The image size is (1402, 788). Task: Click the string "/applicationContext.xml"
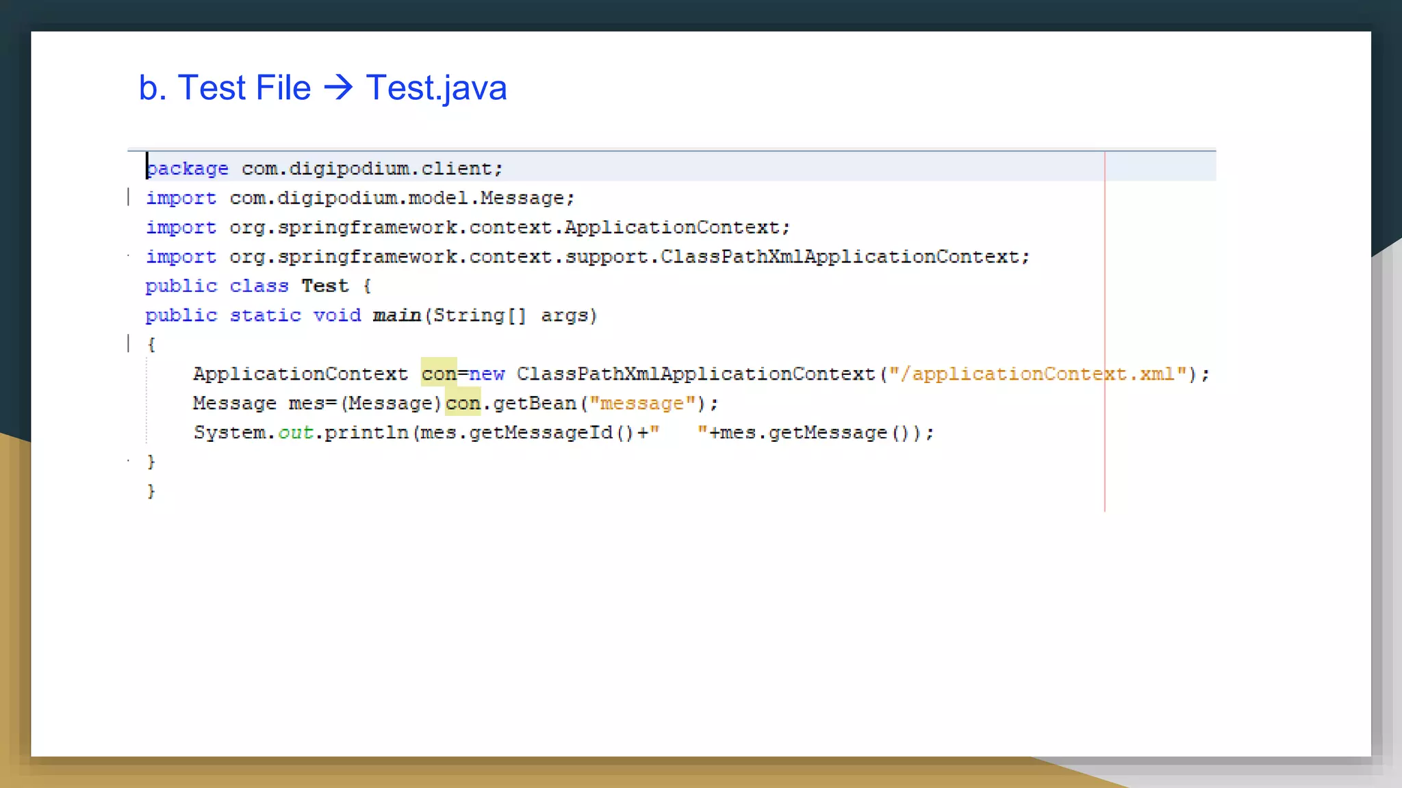coord(1037,373)
